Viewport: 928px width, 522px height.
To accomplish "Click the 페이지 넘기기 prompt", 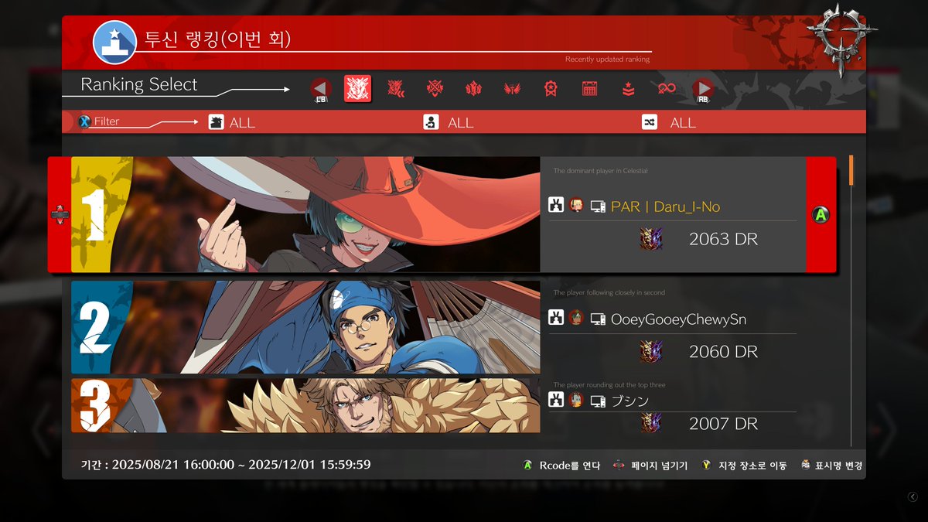I will (x=650, y=466).
